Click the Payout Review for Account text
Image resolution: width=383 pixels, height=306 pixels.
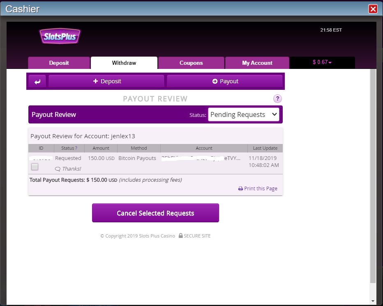coord(83,136)
